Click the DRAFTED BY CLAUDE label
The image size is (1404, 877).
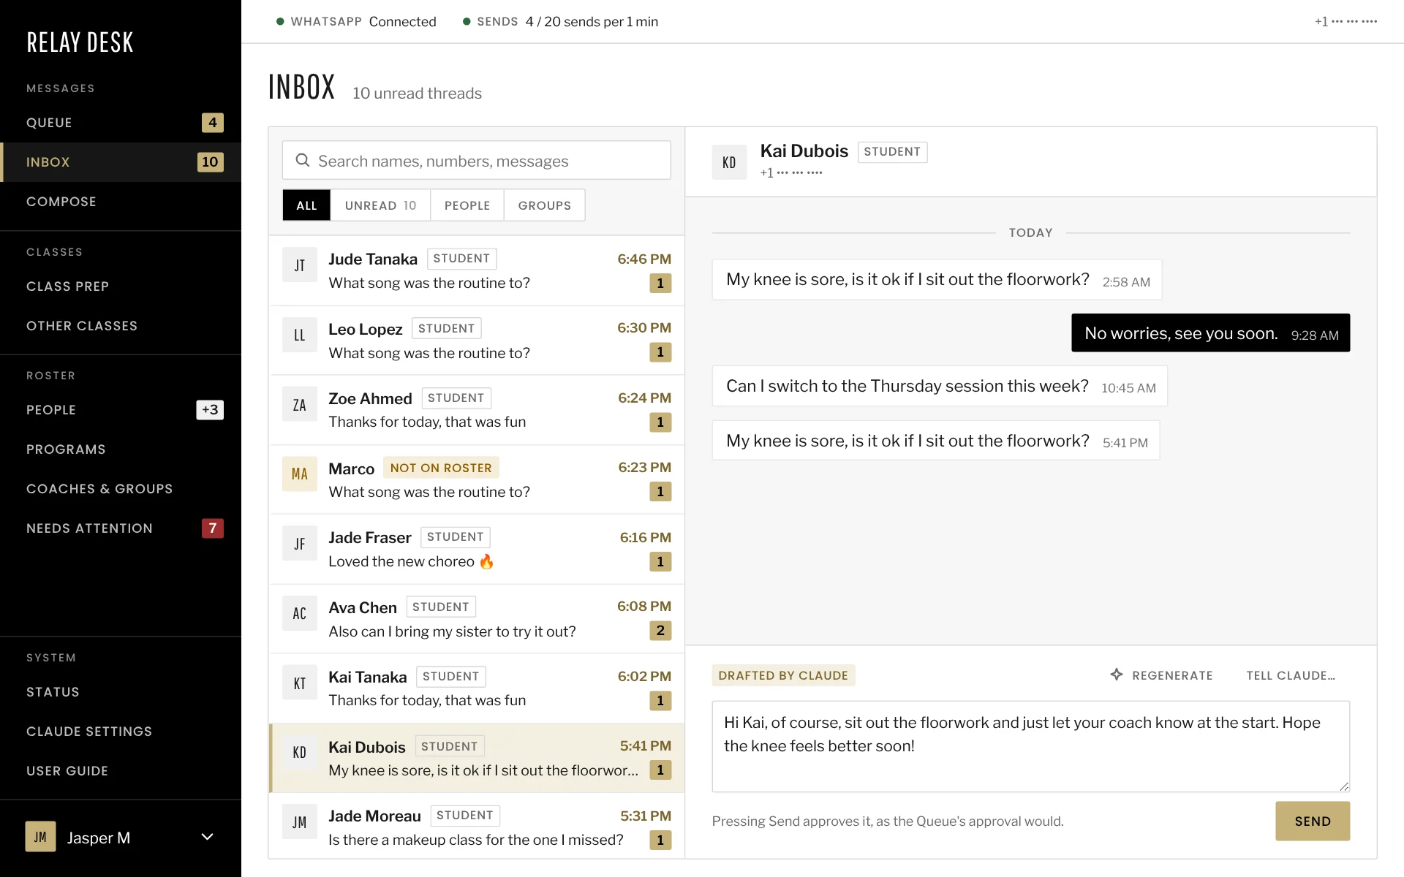tap(783, 675)
